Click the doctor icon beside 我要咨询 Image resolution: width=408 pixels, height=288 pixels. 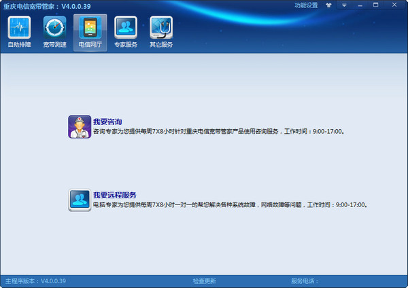(x=80, y=126)
